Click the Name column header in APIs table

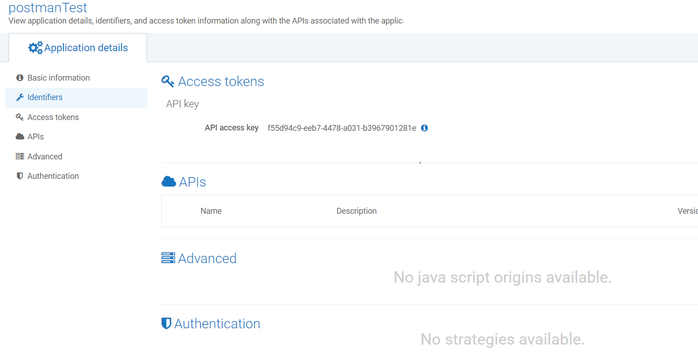click(x=211, y=211)
